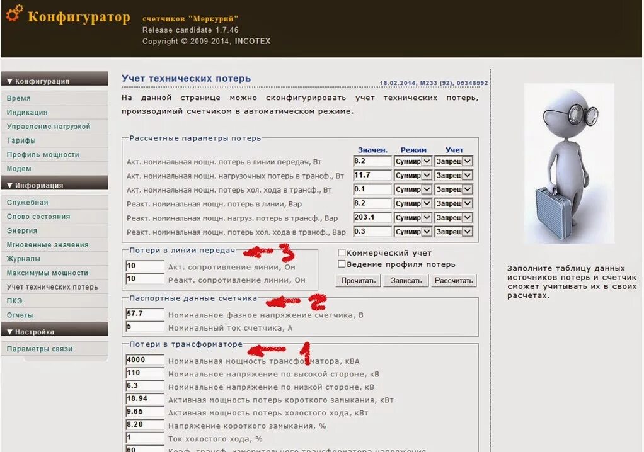Open the Энергия sidebar item
This screenshot has width=644, height=452.
(55, 230)
